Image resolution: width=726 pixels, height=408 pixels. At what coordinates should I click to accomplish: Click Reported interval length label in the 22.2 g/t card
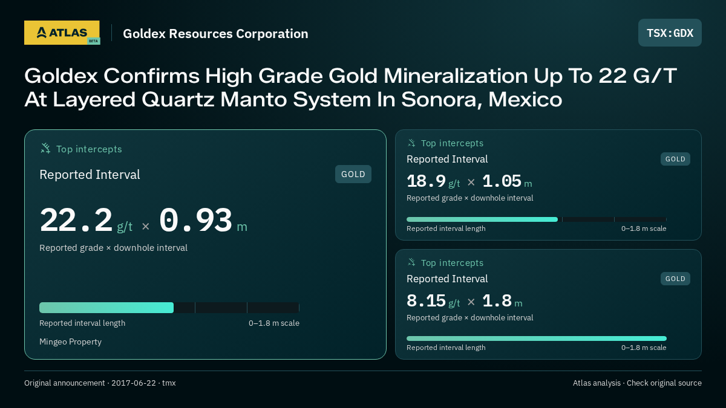pyautogui.click(x=82, y=323)
